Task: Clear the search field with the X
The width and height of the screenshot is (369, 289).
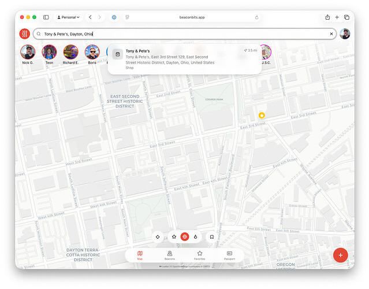Action: [331, 34]
